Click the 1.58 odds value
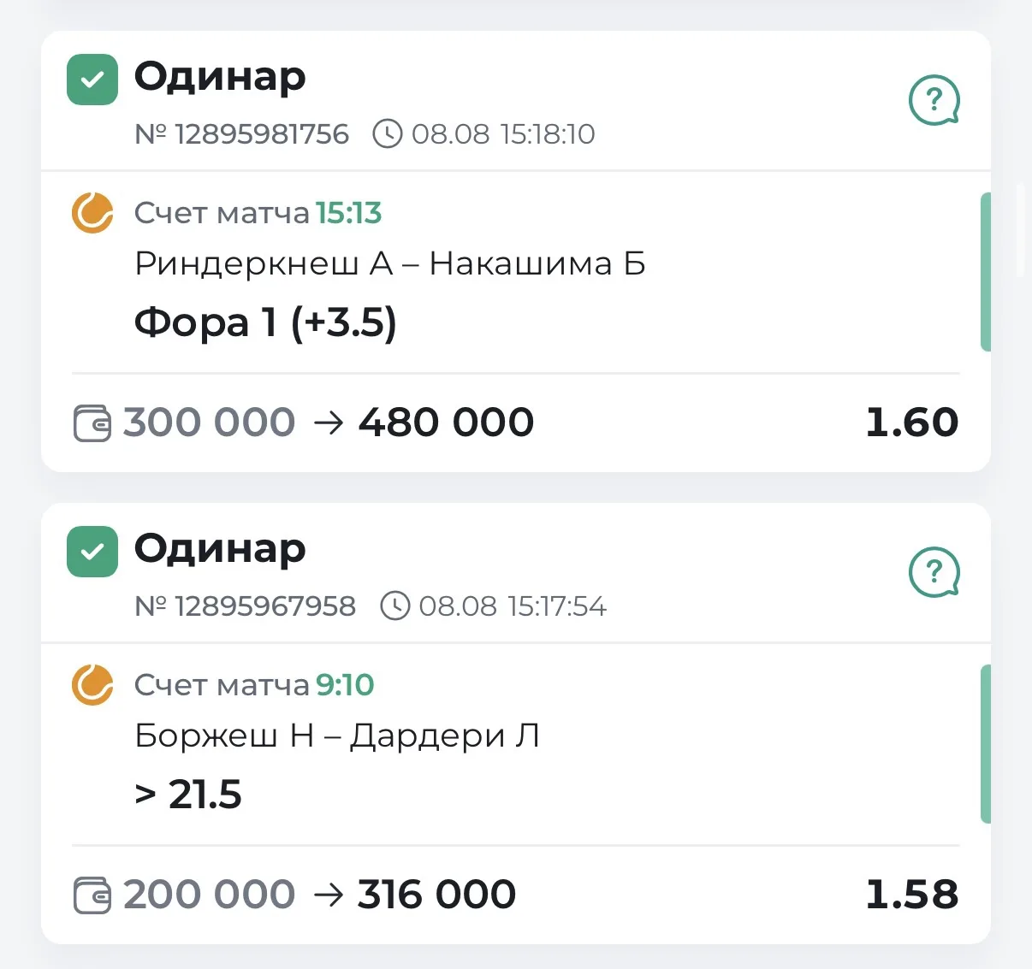 (x=912, y=895)
